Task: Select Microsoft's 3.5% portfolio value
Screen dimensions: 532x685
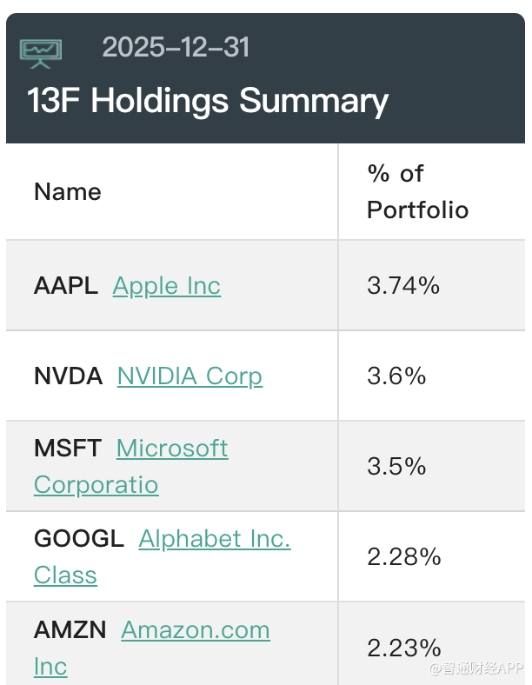Action: tap(396, 467)
